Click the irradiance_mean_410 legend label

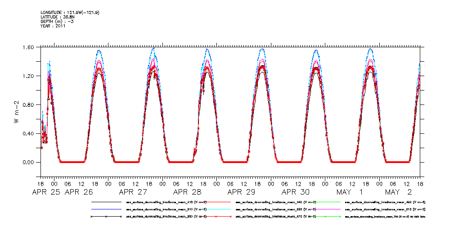tap(166, 202)
